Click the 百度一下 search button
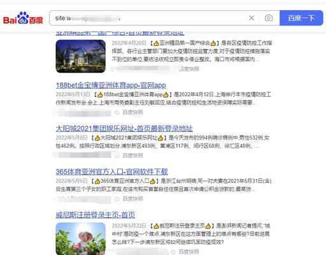Viewport: 326px width, 255px height. tap(301, 18)
